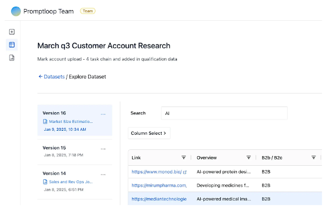The image size is (330, 213).
Task: Click the Sales and Rev Ops document icon
Action: point(45,182)
